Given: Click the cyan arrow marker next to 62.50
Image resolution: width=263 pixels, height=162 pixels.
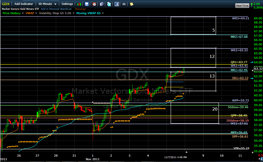Looking at the screenshot, I should click(x=252, y=78).
